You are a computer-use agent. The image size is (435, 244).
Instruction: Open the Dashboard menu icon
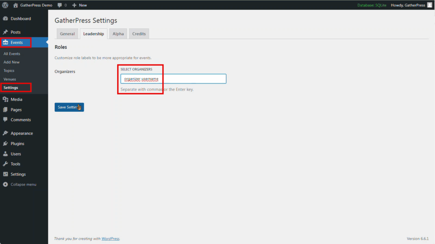(6, 19)
